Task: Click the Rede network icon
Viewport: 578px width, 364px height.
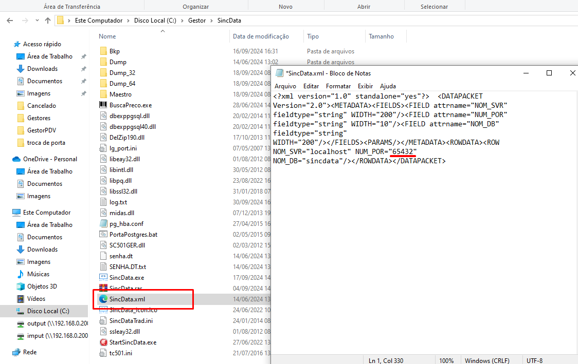Action: click(16, 352)
